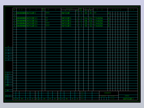Click row number 5 in parts list
Screen dimensions: 144x108
tap(15, 23)
